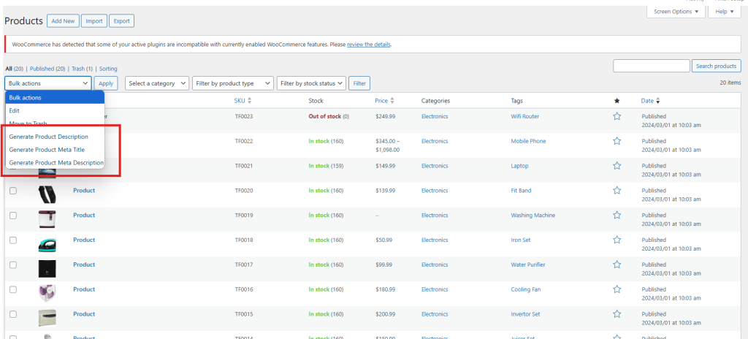
Task: Click the Filter button
Action: [x=359, y=83]
